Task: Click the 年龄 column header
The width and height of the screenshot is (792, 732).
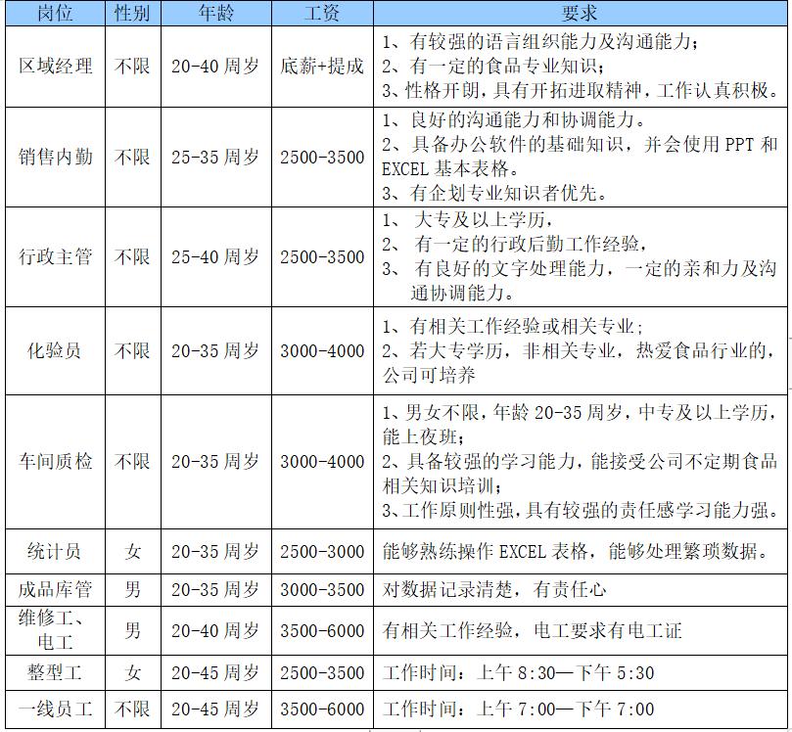Action: pyautogui.click(x=216, y=13)
